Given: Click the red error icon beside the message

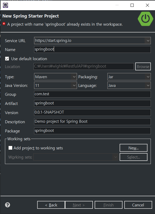Looking at the screenshot, I should click(x=4, y=24).
